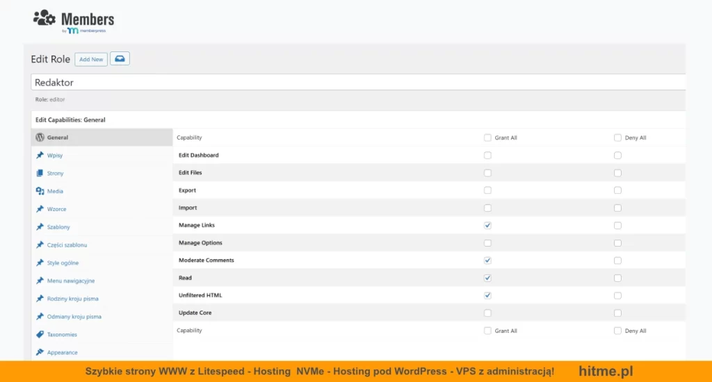Click the pin icon beside Menu nawigacyjne

click(40, 281)
